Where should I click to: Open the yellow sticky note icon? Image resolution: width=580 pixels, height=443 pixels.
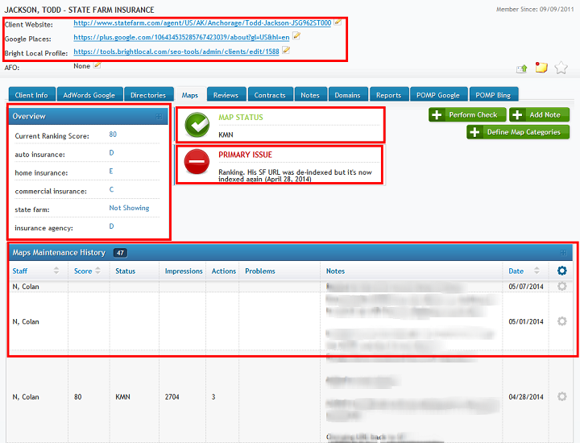[x=541, y=68]
